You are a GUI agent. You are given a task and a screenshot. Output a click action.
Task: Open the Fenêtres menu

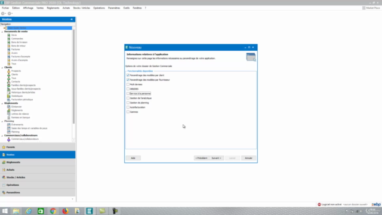[137, 8]
